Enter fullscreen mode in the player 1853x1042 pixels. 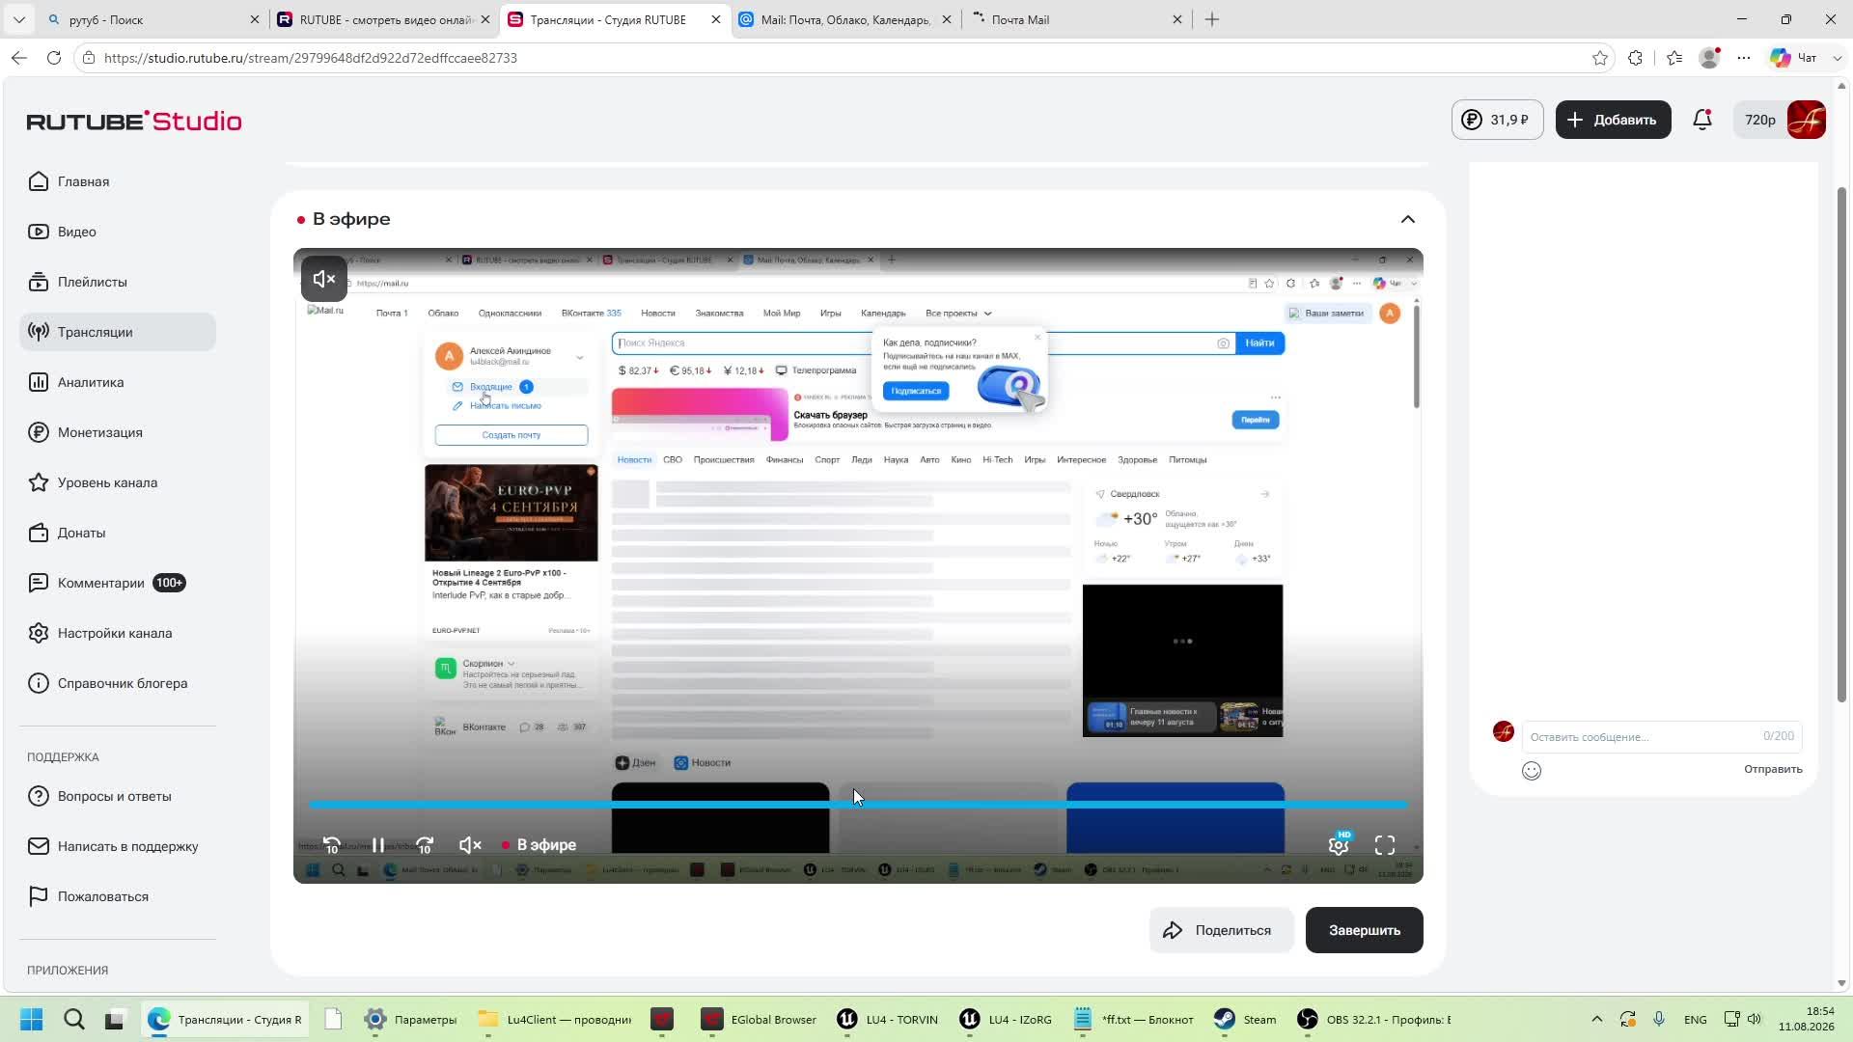1385,845
